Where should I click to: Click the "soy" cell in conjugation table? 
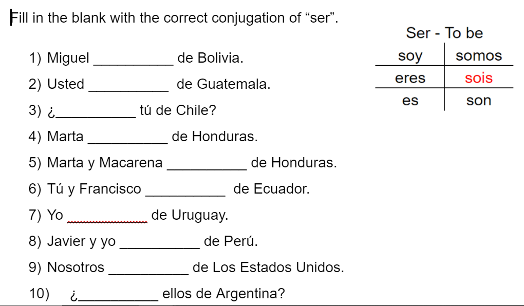tap(410, 56)
